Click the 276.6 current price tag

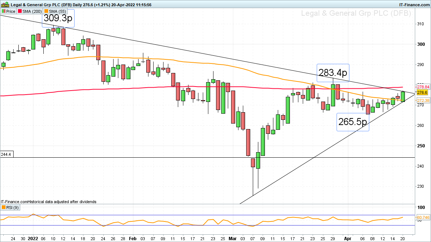pos(423,93)
